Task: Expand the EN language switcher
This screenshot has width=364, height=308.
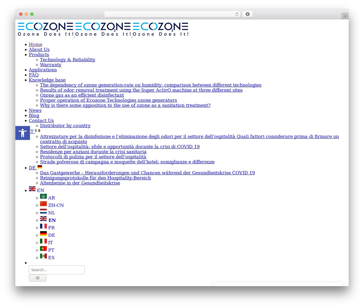Action: click(36, 190)
